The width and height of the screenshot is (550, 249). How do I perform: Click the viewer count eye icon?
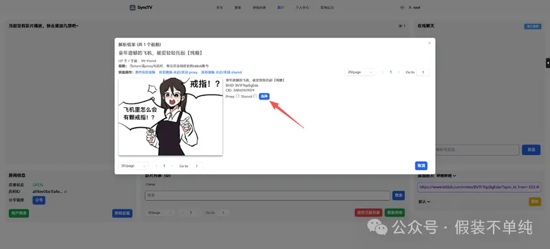[x=400, y=26]
